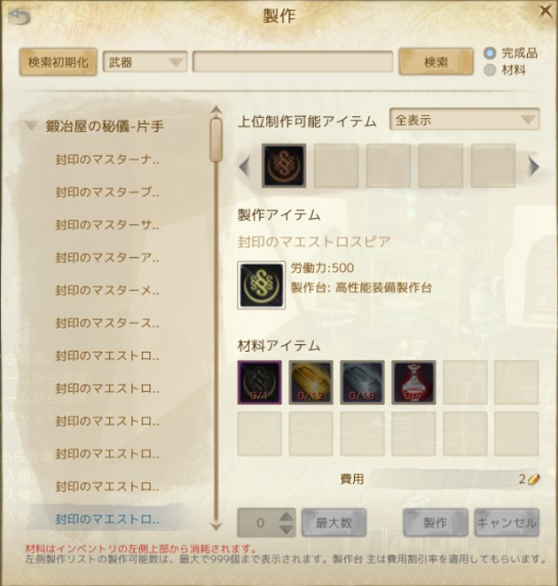Increase the craft quantity with up stepper
This screenshot has width=558, height=586.
(286, 516)
